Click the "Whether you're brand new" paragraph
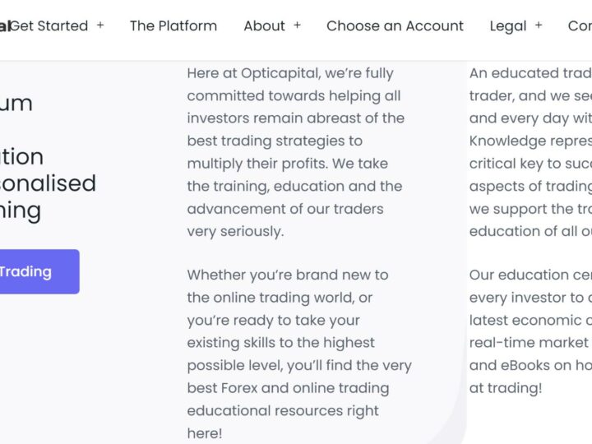The width and height of the screenshot is (592, 444). 299,354
